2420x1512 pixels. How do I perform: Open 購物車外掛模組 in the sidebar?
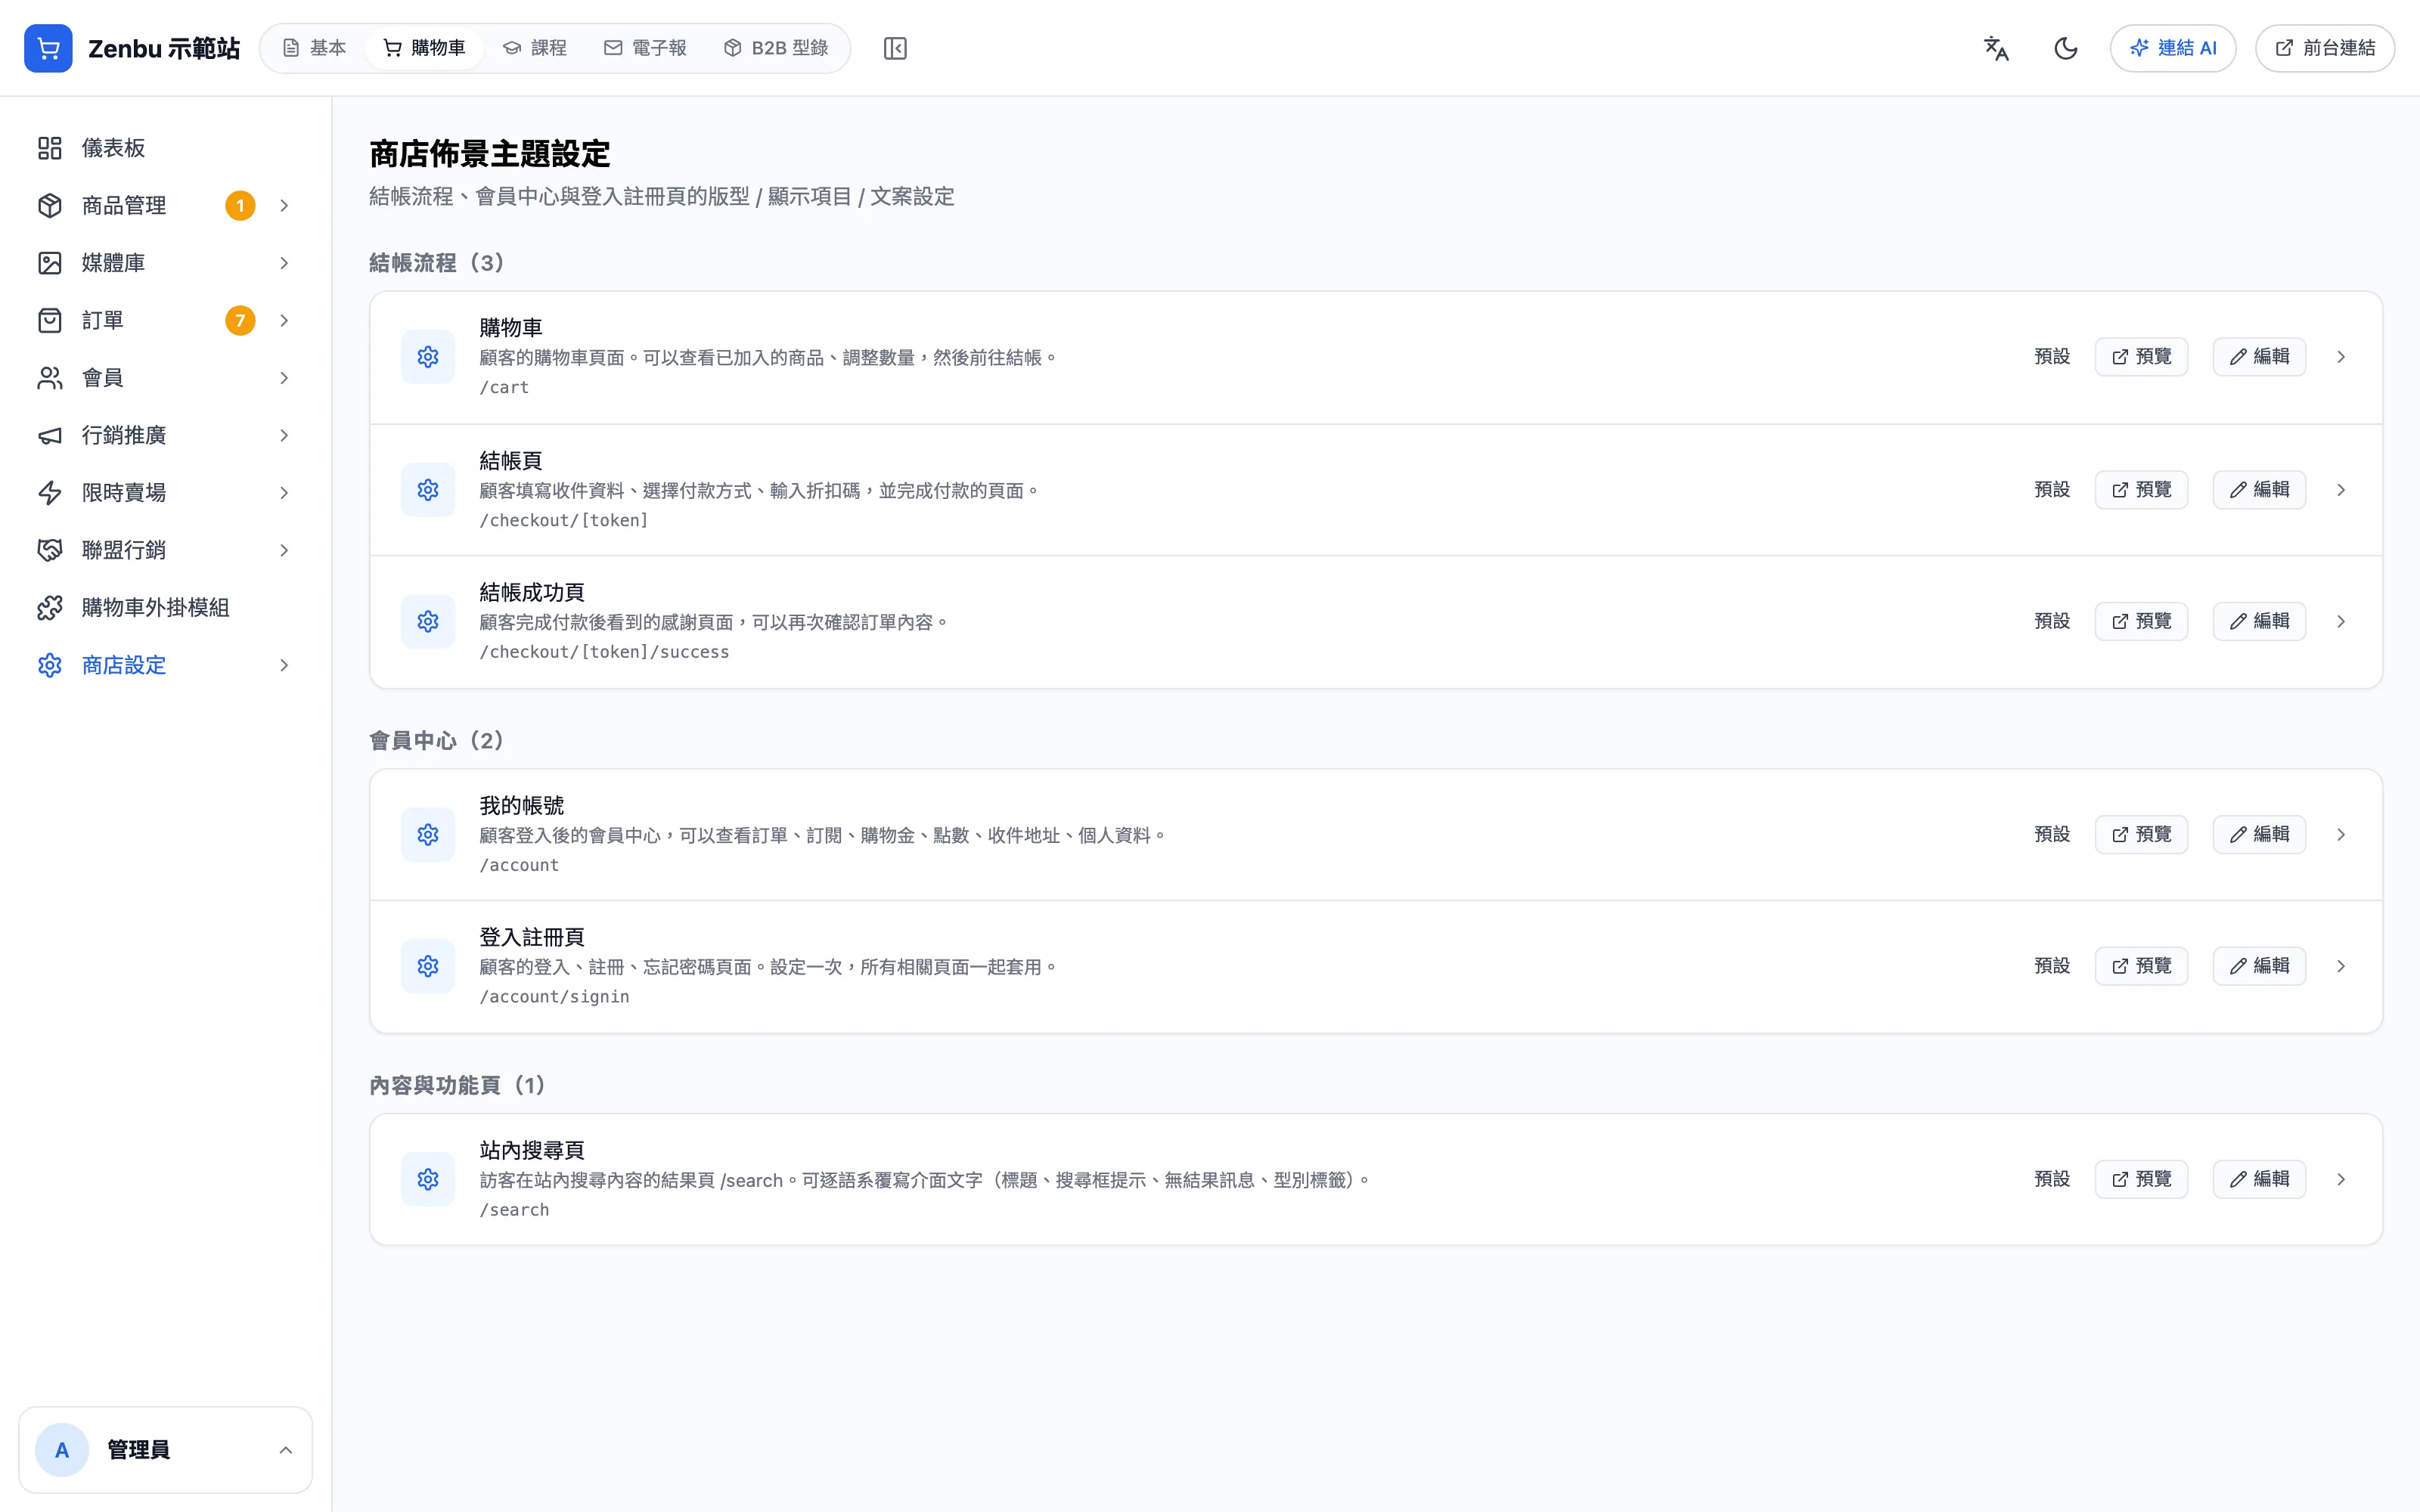click(165, 608)
